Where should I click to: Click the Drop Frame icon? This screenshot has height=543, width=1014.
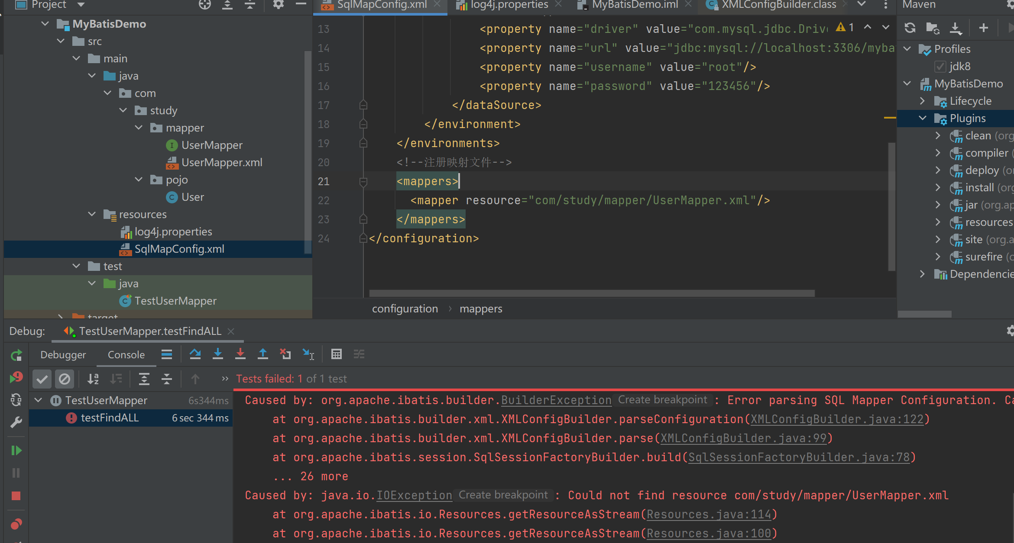(285, 354)
